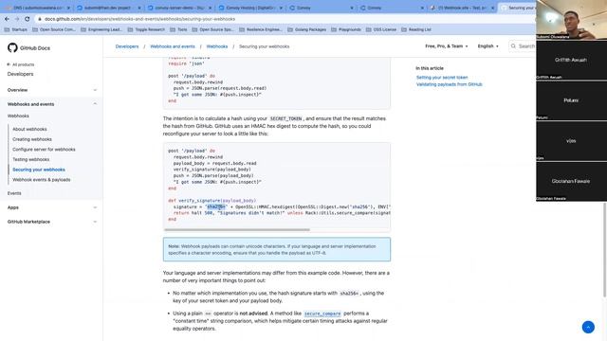Open the Golang Packages bookmark folder
Screen dimensions: 607x341
[x=306, y=29]
